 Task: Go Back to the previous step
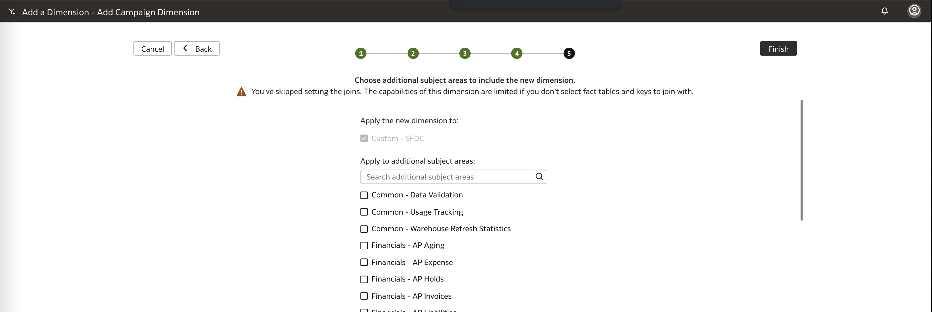[x=197, y=49]
